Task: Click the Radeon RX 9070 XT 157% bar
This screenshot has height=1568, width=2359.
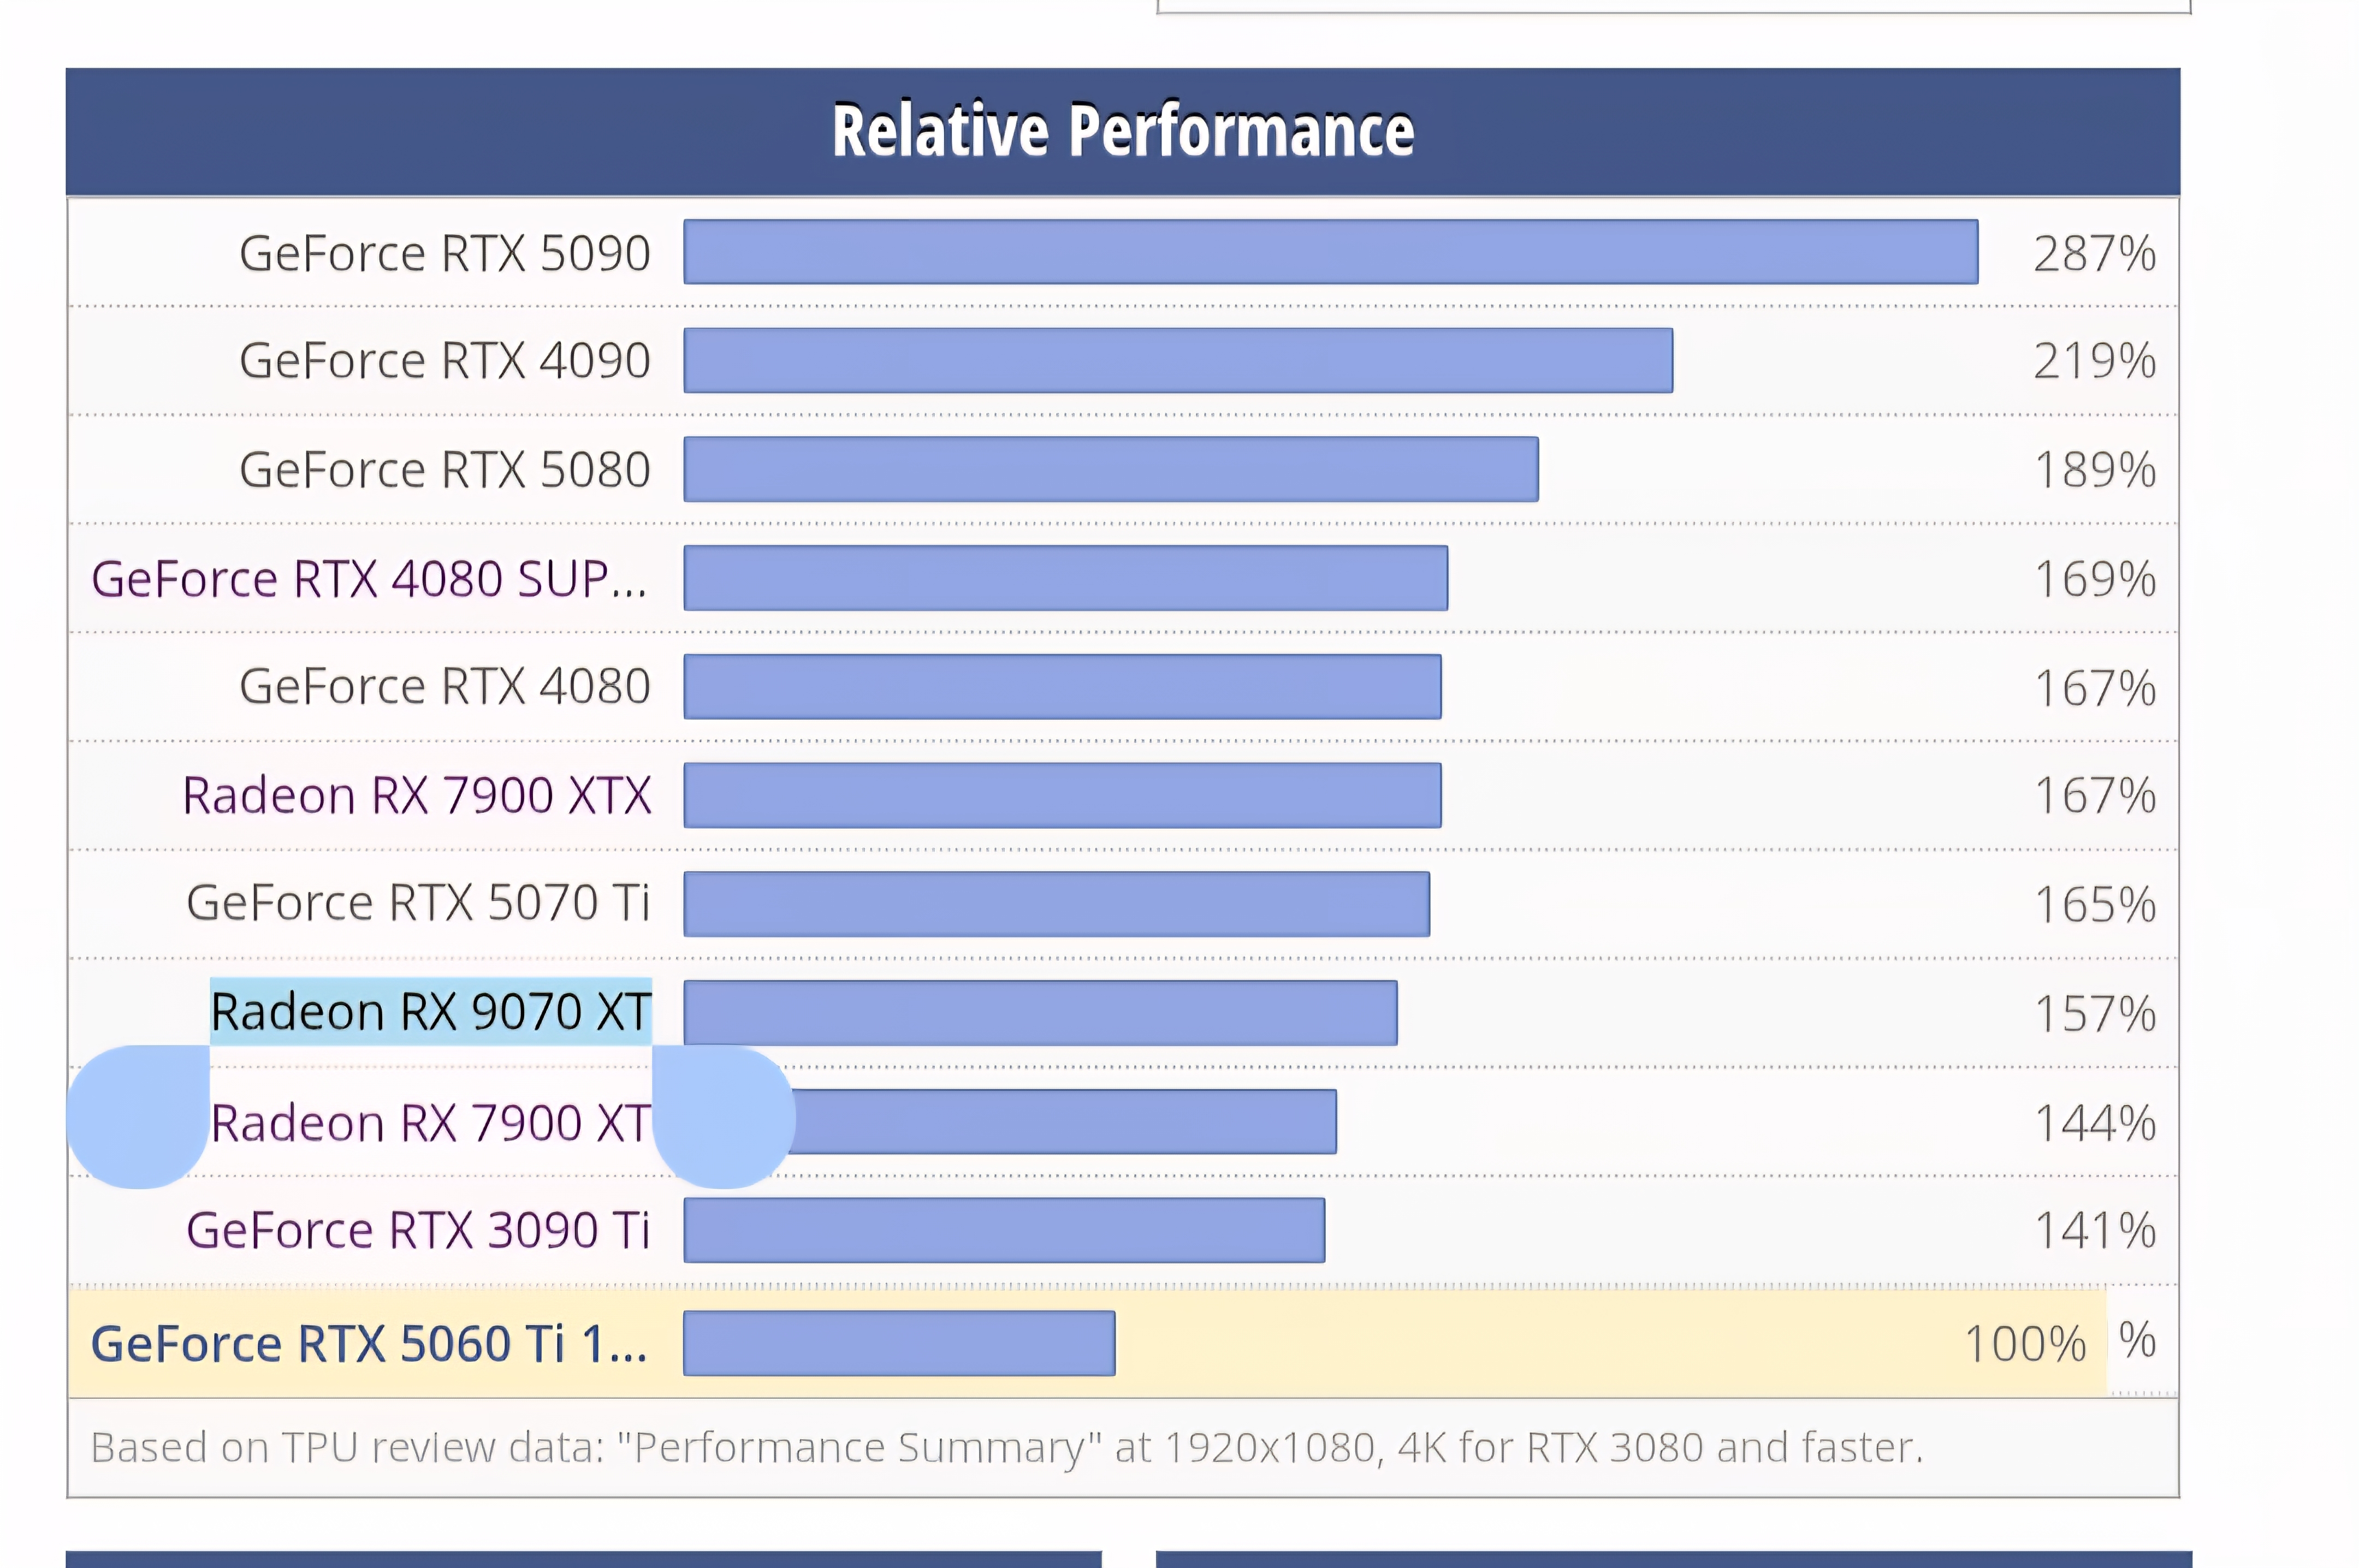Action: (1040, 1013)
